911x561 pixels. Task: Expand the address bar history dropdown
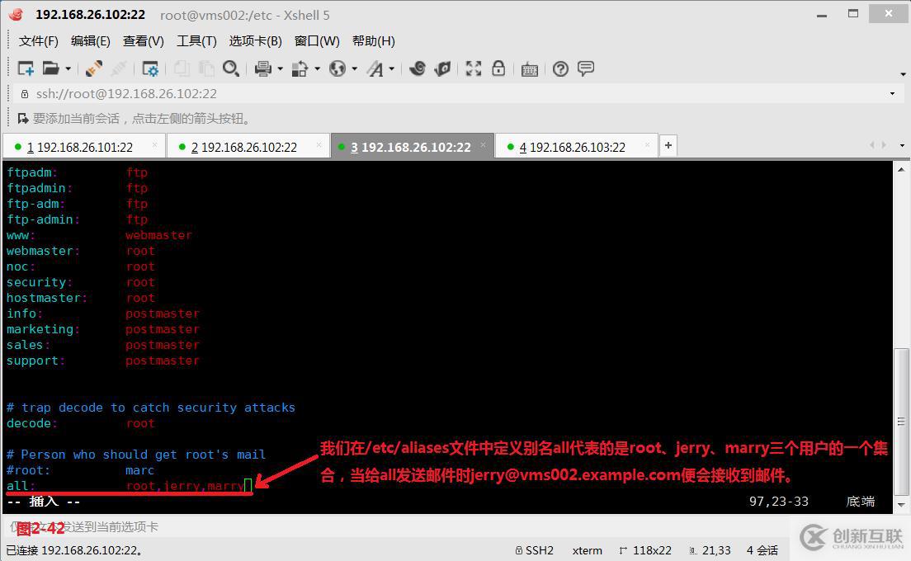point(892,93)
